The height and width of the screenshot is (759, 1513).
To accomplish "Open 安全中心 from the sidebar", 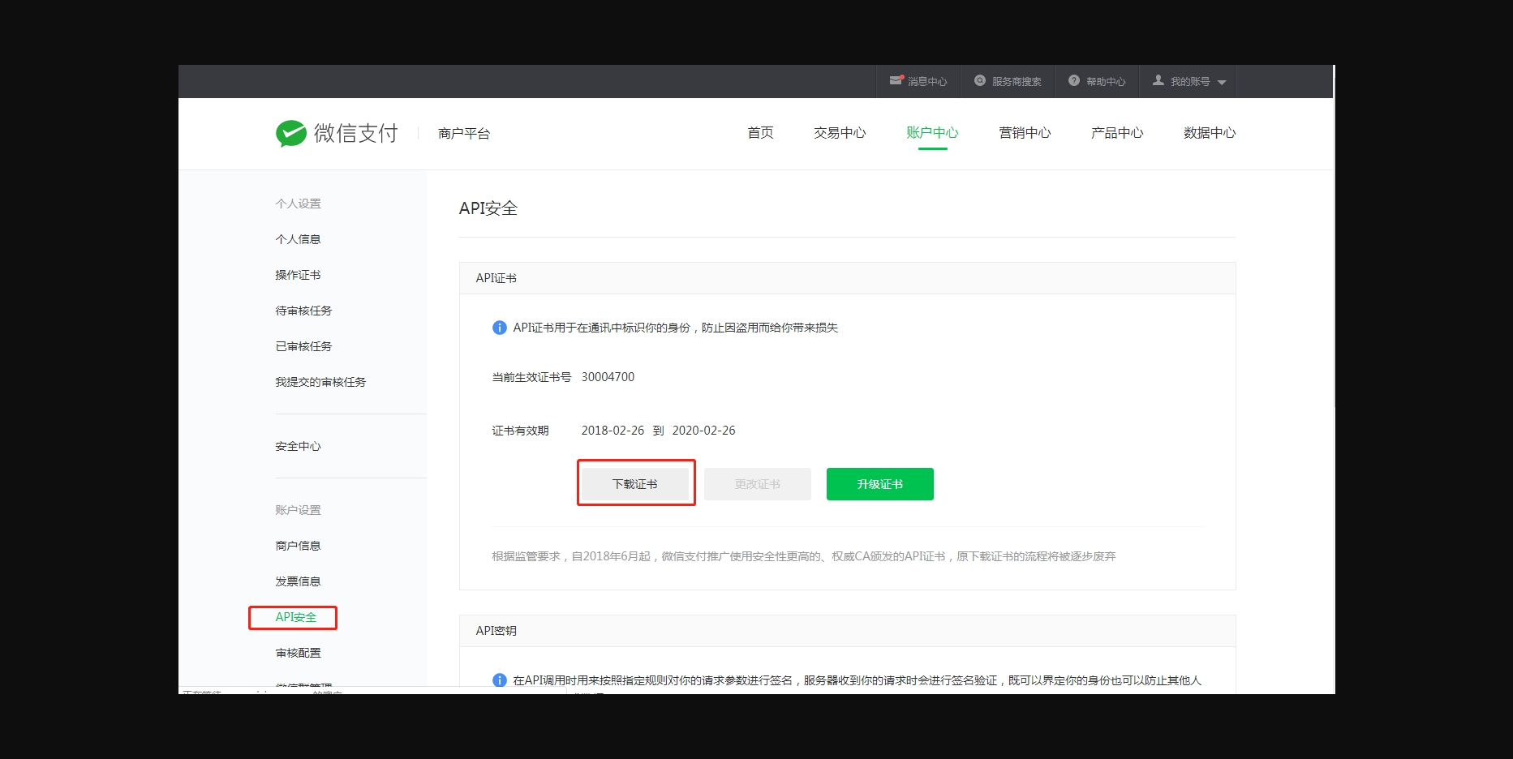I will point(298,446).
